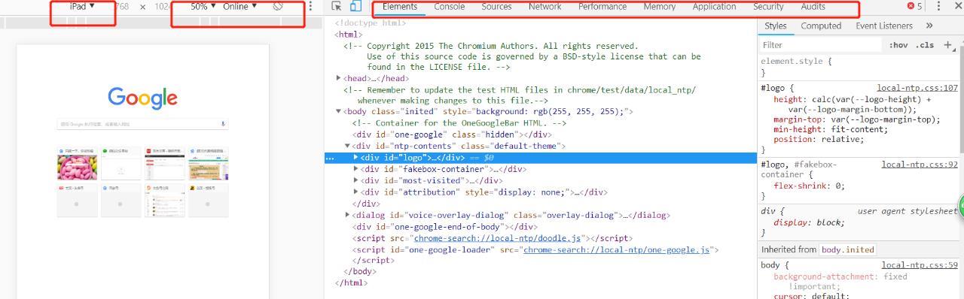Rotate the device orientation

coord(278,6)
